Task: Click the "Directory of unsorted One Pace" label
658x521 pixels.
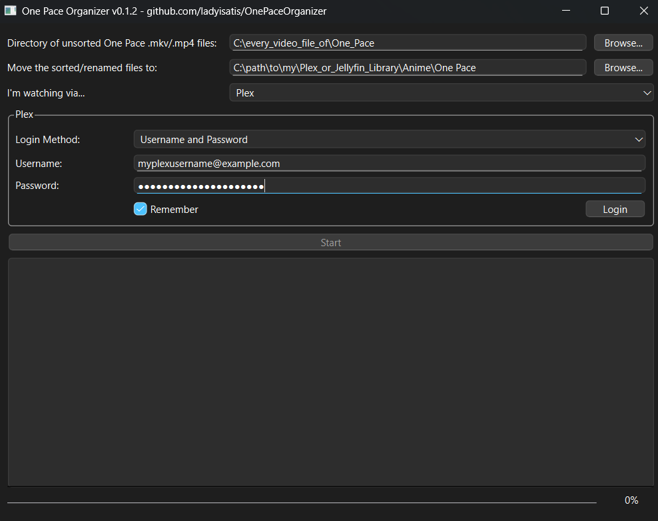Action: tap(112, 43)
